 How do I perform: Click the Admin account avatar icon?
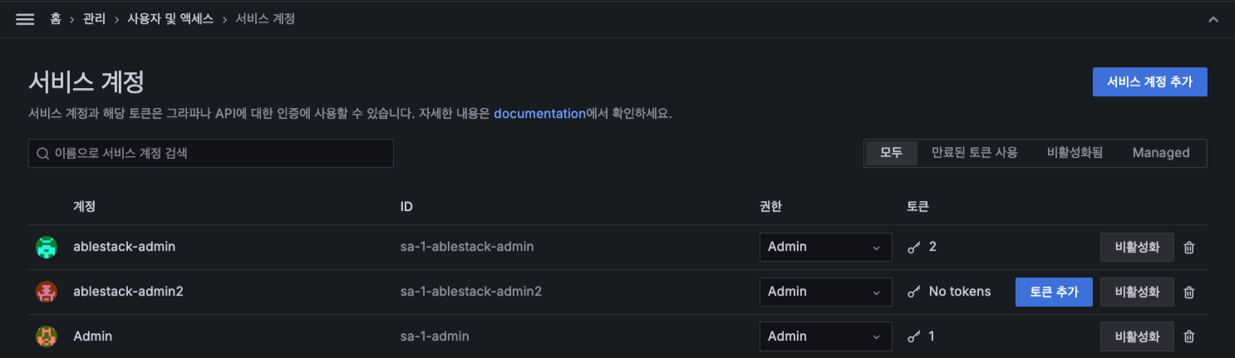[x=47, y=336]
